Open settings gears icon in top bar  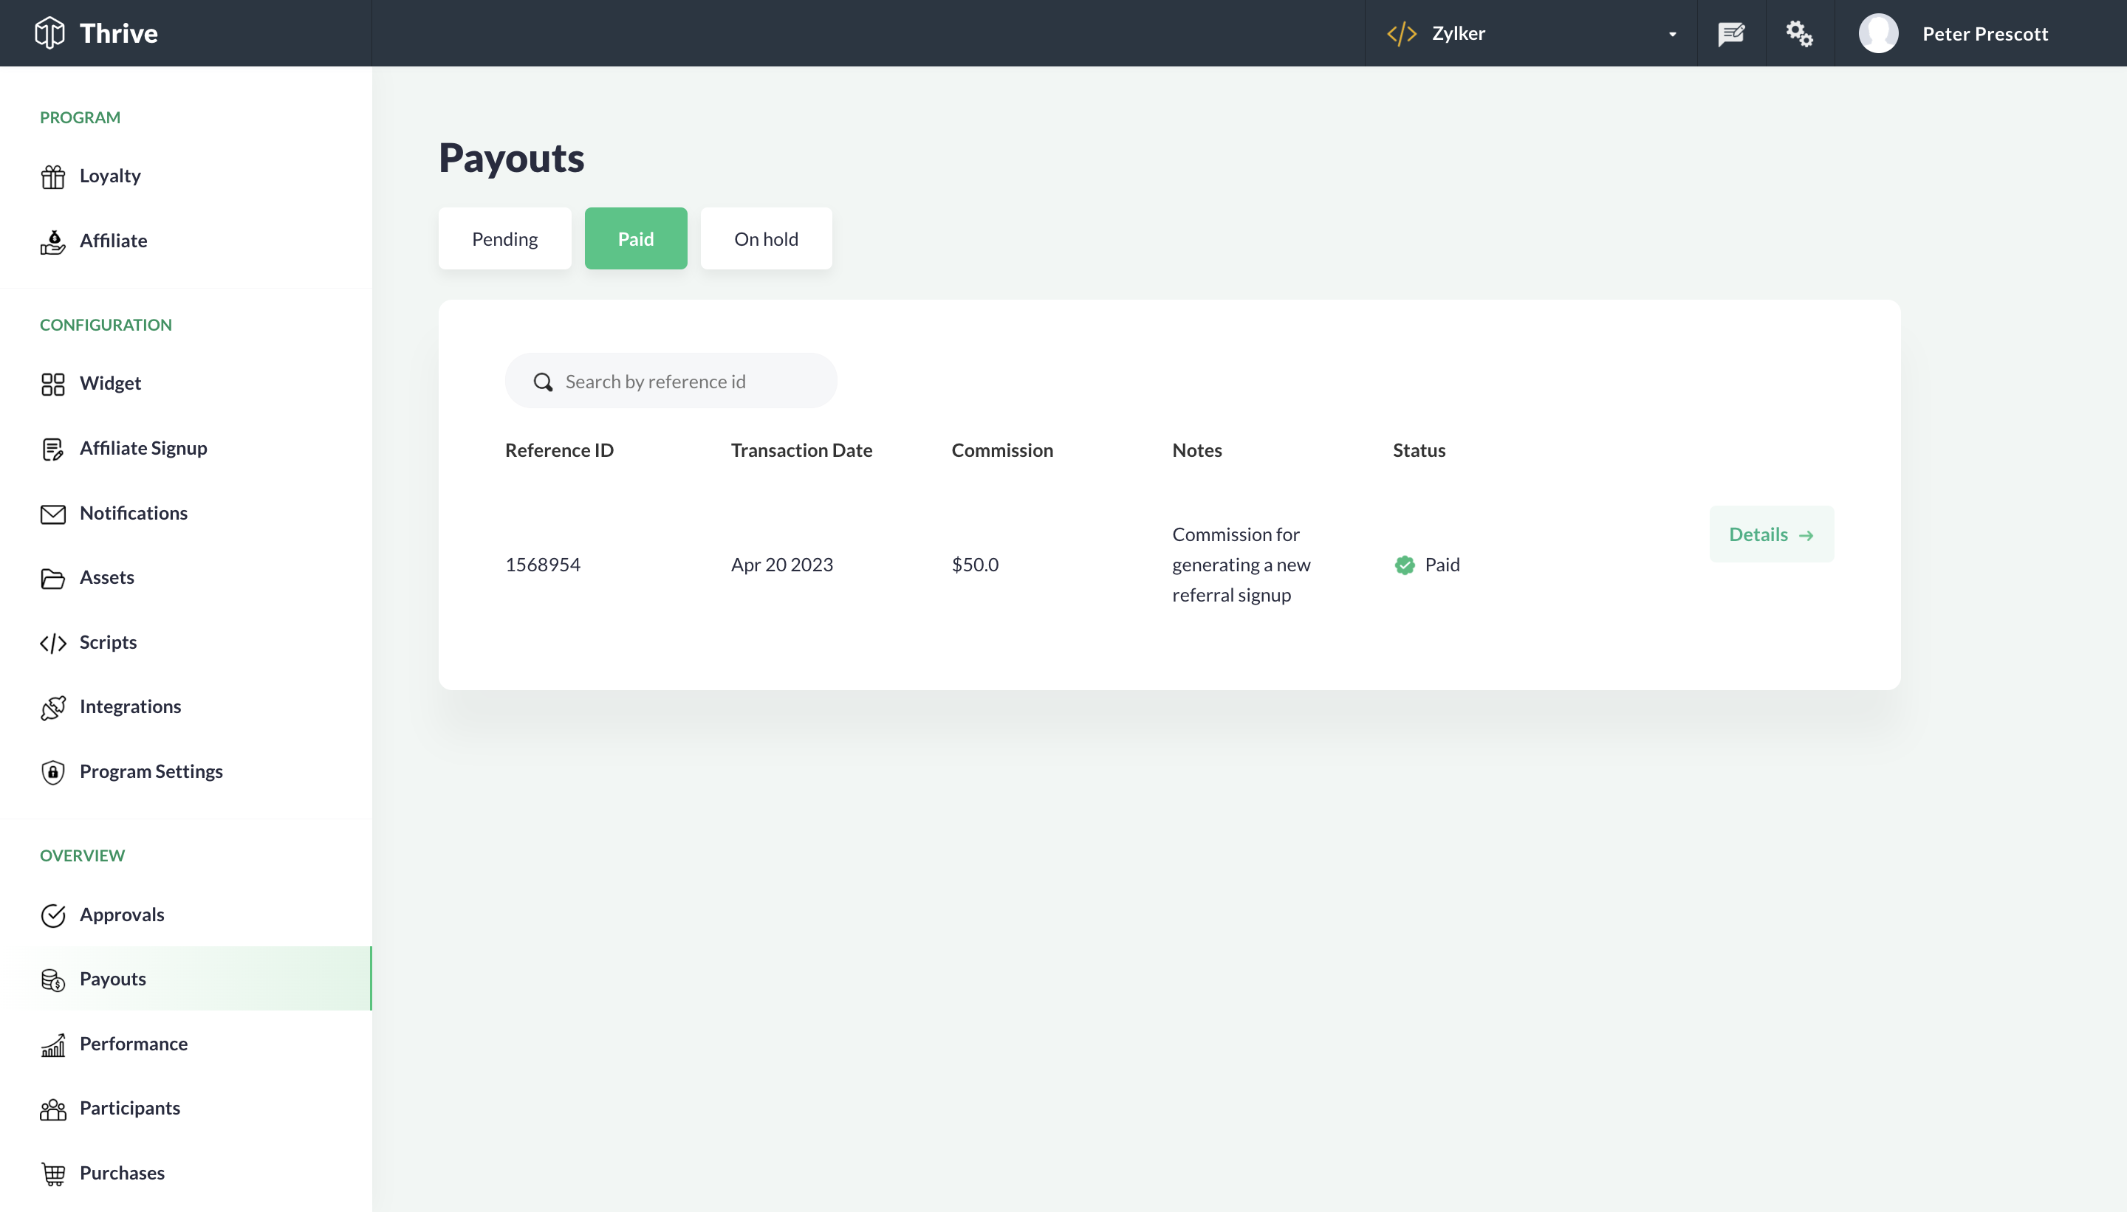(1799, 33)
